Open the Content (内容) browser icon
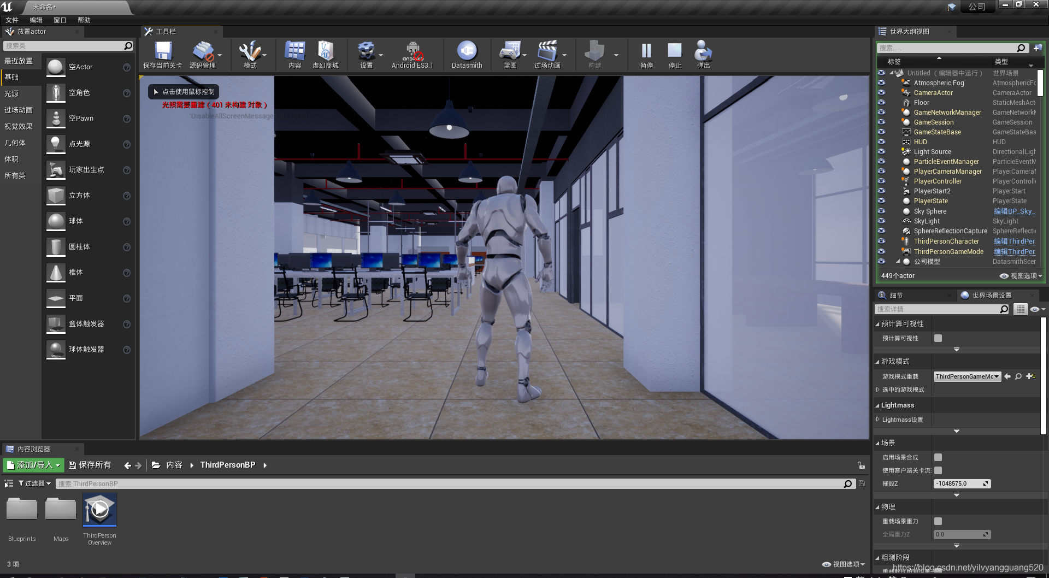Image resolution: width=1049 pixels, height=578 pixels. point(294,51)
